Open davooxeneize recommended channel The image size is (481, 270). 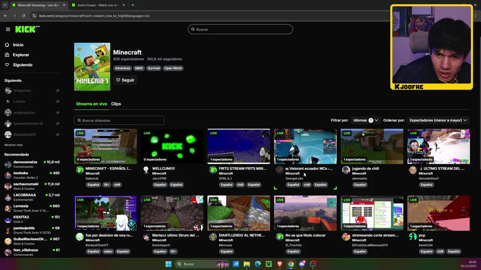(32, 164)
